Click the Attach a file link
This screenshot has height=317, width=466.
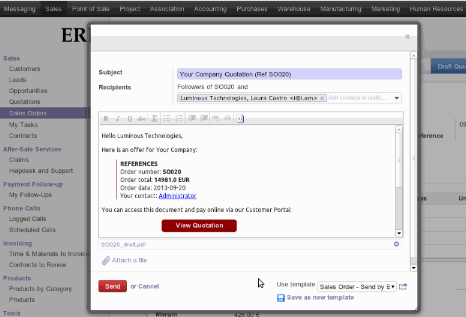pos(129,260)
